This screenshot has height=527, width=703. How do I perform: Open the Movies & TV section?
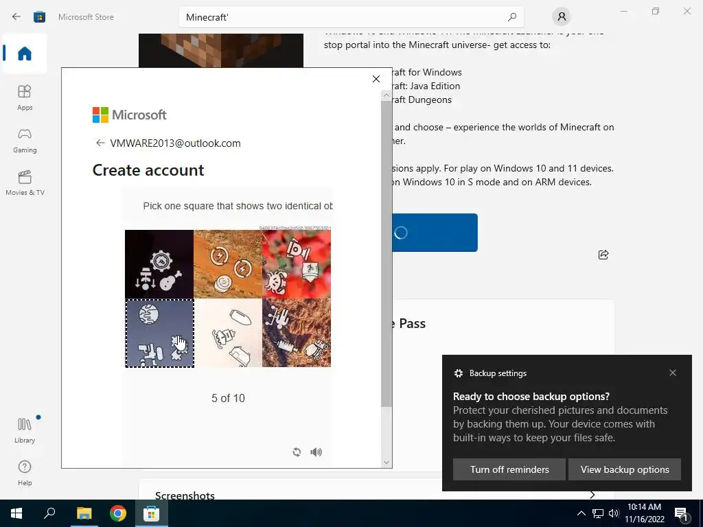25,183
